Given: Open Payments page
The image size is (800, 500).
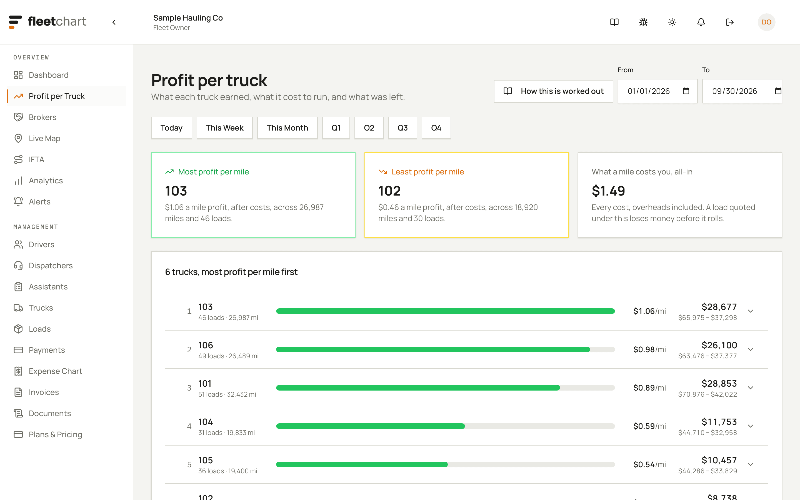Looking at the screenshot, I should click(66, 350).
